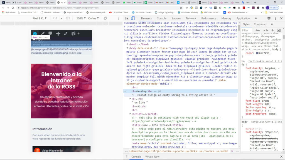Open the console drawer three-dot menu

tap(127, 157)
